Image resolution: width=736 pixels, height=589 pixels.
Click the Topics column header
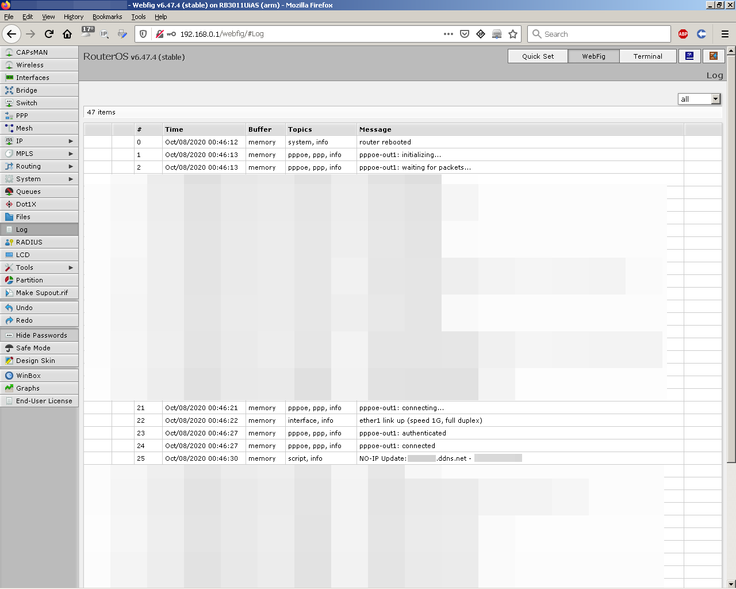[x=321, y=129]
